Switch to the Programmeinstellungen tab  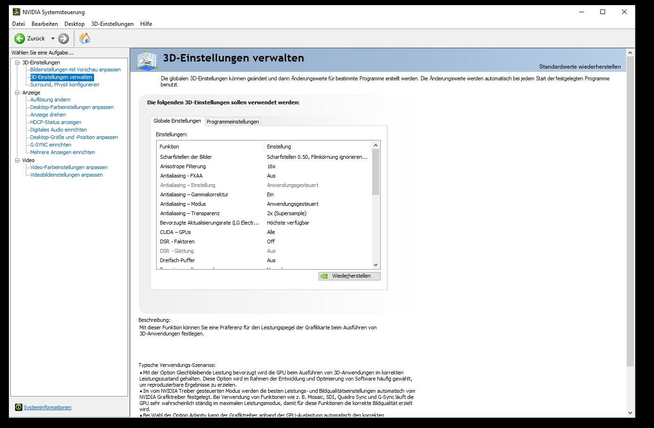233,122
